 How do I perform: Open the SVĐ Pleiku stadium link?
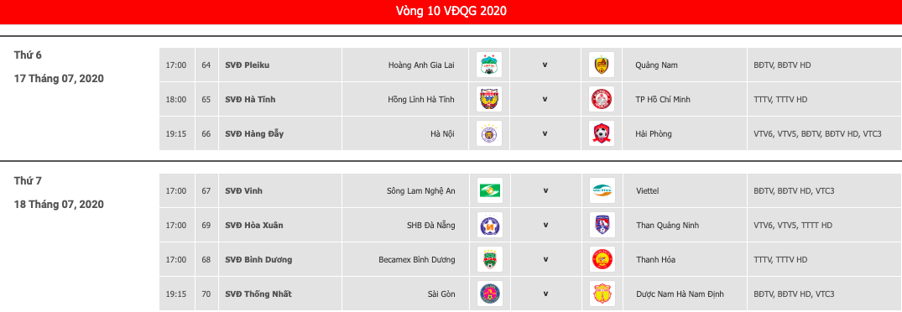coord(248,65)
